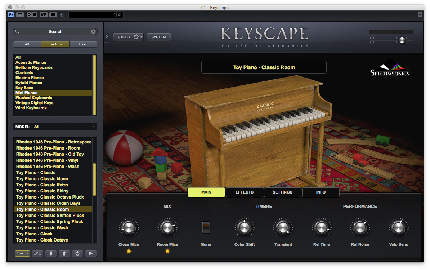Click the Room Mics knob
430x270 pixels.
coord(167,227)
